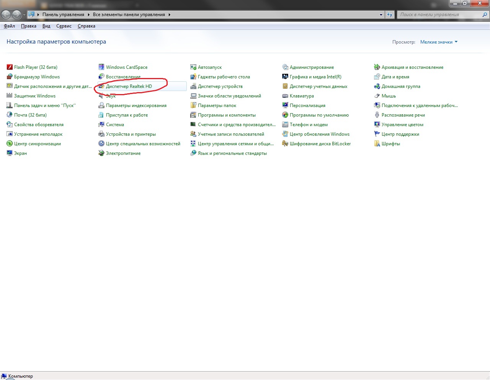The width and height of the screenshot is (490, 380).
Task: Click the Шрифты fonts folder icon
Action: point(377,144)
